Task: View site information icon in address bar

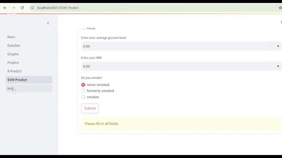Action: [32, 8]
